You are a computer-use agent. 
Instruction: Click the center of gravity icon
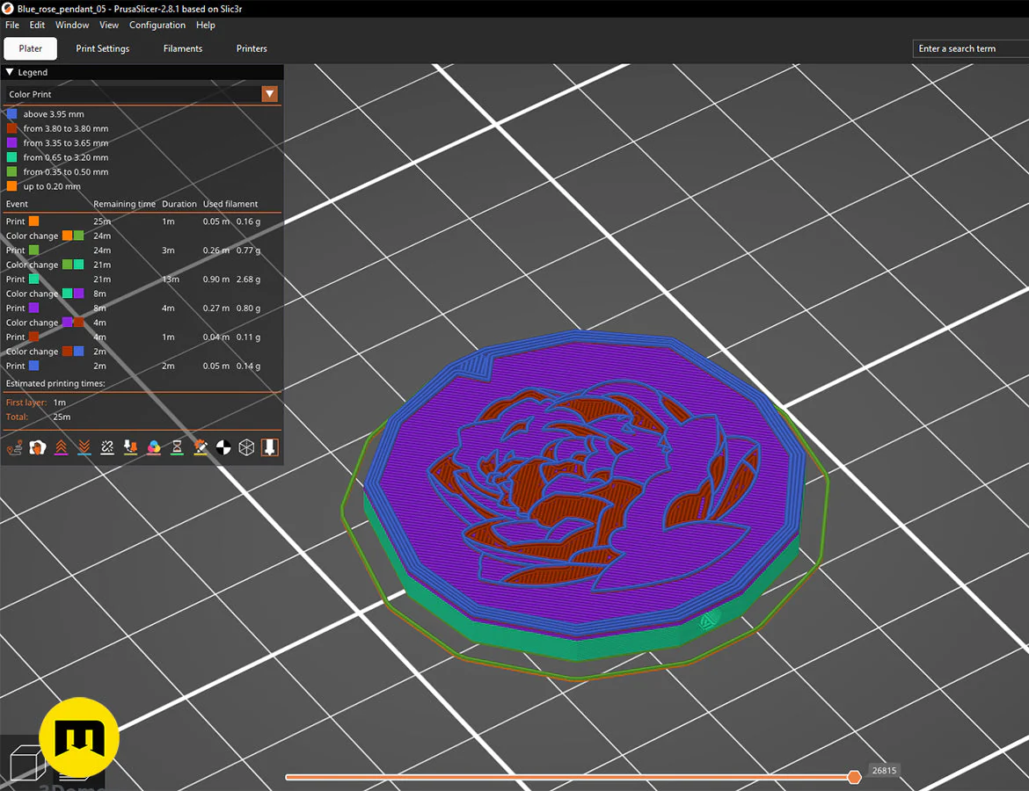[x=224, y=447]
